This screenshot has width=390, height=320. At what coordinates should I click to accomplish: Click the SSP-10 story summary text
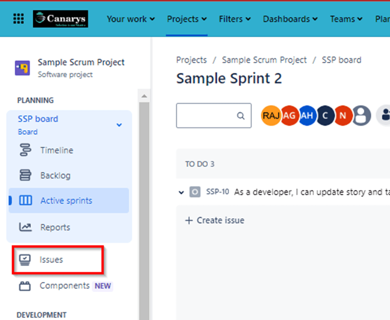point(312,192)
